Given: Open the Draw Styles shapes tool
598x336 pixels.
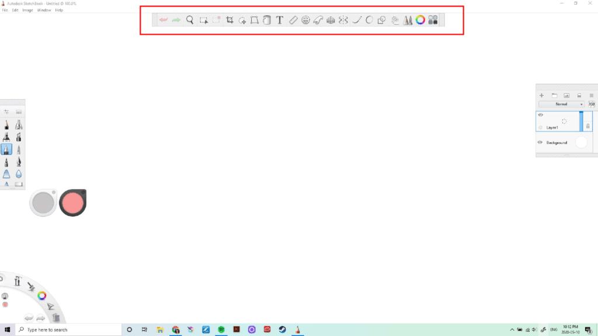Looking at the screenshot, I should pyautogui.click(x=381, y=20).
